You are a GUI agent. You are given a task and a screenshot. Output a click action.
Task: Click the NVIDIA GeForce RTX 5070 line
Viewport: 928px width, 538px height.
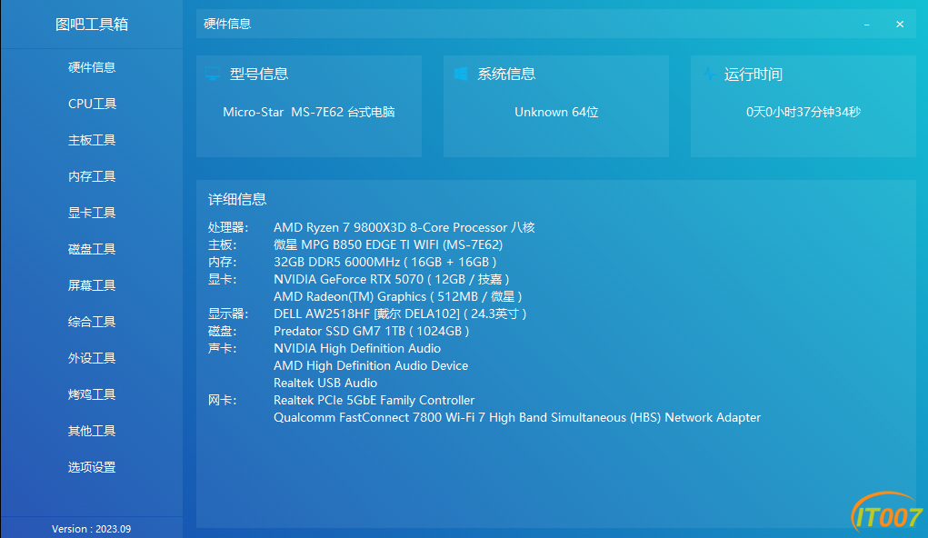(x=391, y=279)
